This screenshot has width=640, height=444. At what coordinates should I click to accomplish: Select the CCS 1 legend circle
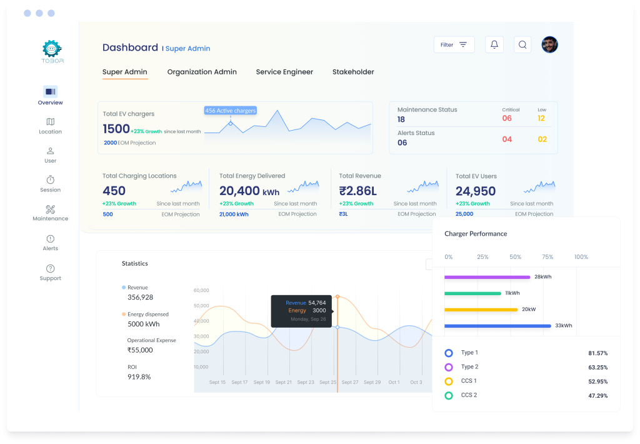(x=449, y=381)
